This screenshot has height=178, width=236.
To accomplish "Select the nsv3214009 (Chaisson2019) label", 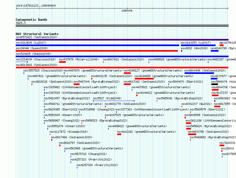I will pyautogui.click(x=36, y=59).
